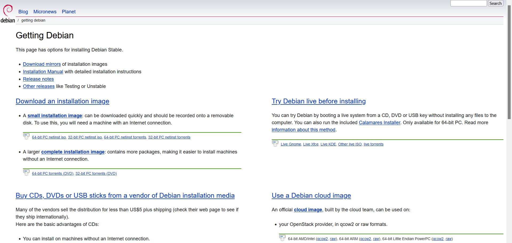The height and width of the screenshot is (243, 512).
Task: Download 64-bit ARM qcow2 image
Action: pos(366,239)
